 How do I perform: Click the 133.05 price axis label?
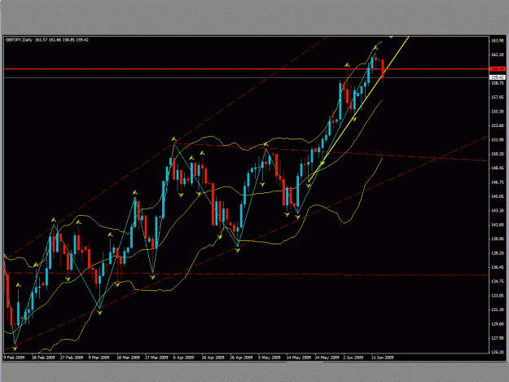[498, 296]
